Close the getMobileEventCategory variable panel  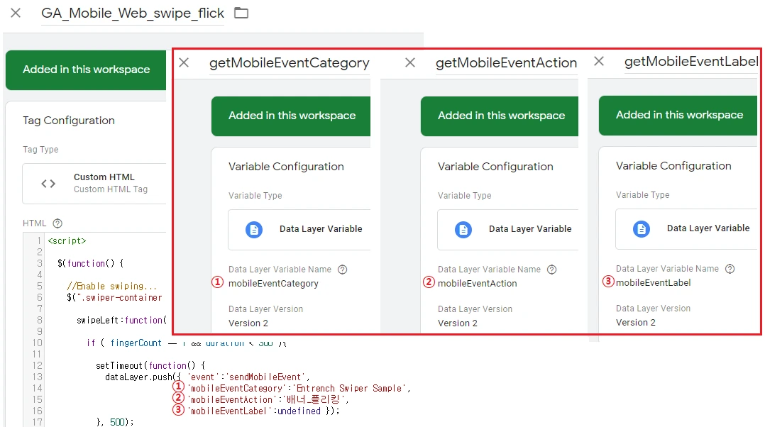point(184,63)
